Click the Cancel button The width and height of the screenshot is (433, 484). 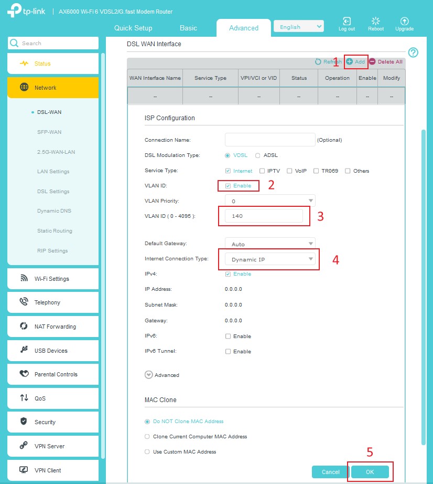(x=330, y=472)
